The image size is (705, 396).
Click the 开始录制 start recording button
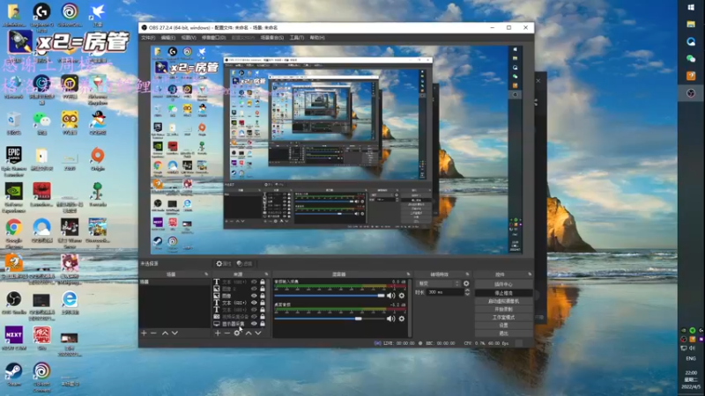[503, 309]
